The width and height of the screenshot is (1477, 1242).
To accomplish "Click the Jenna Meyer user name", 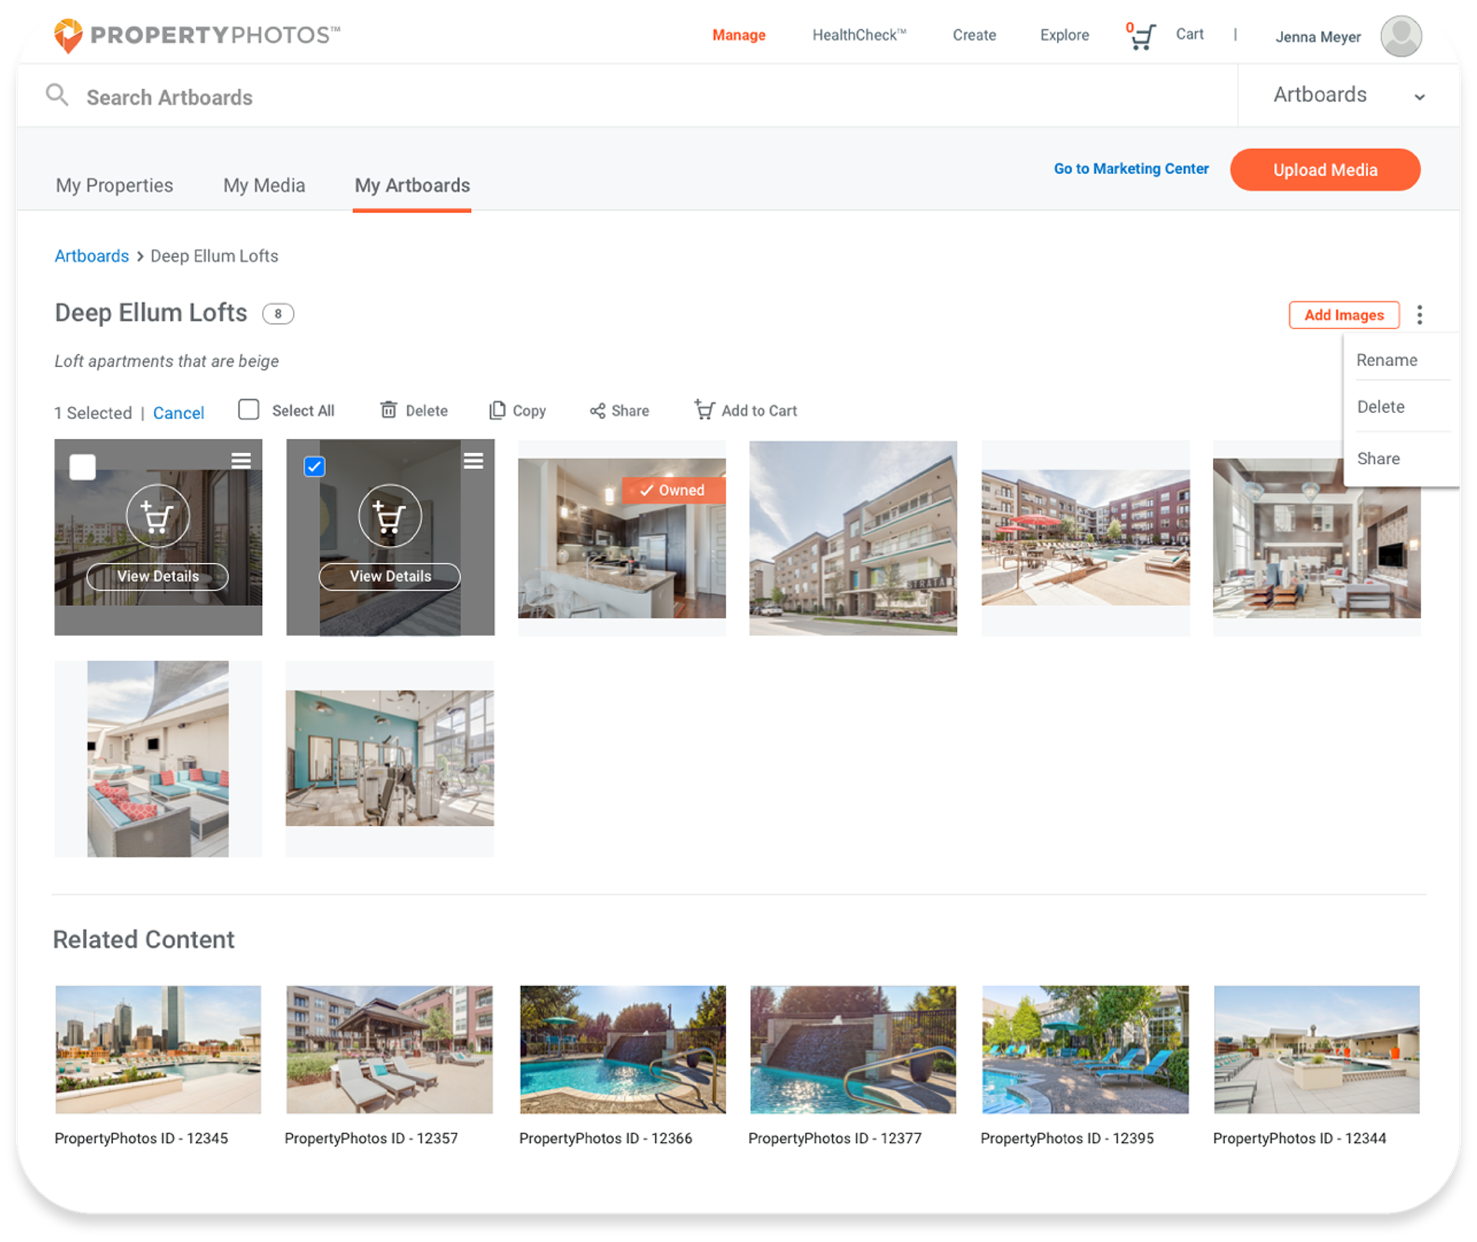I will (1318, 37).
